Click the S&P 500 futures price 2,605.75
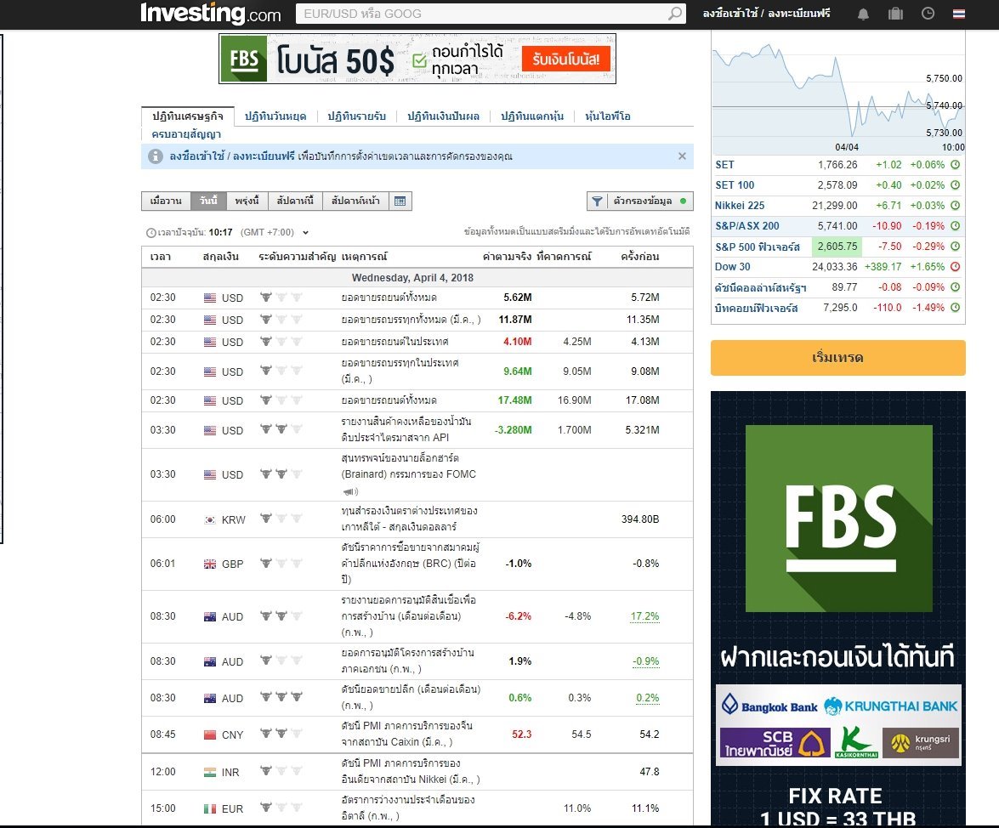 click(x=837, y=246)
